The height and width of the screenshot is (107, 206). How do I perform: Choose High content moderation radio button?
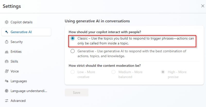[x=163, y=72]
